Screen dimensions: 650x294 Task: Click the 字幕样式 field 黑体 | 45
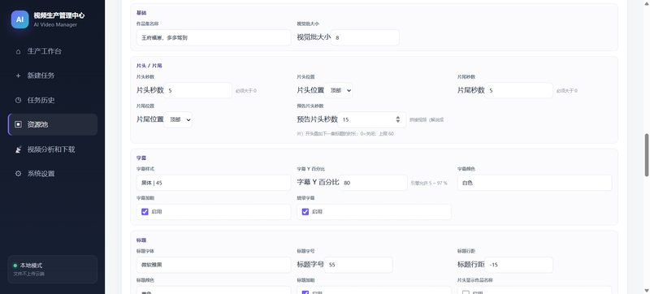[x=214, y=183]
